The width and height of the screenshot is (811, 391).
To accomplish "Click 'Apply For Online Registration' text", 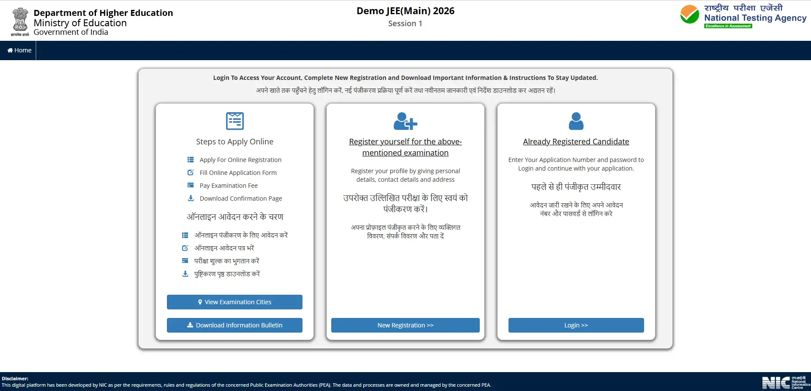I will point(241,160).
